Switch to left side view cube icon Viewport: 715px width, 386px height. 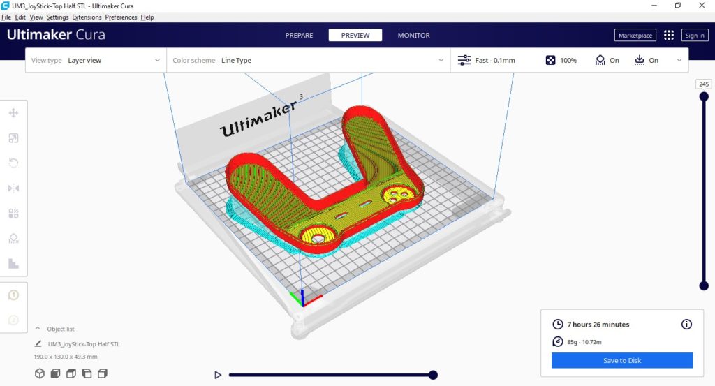point(87,373)
